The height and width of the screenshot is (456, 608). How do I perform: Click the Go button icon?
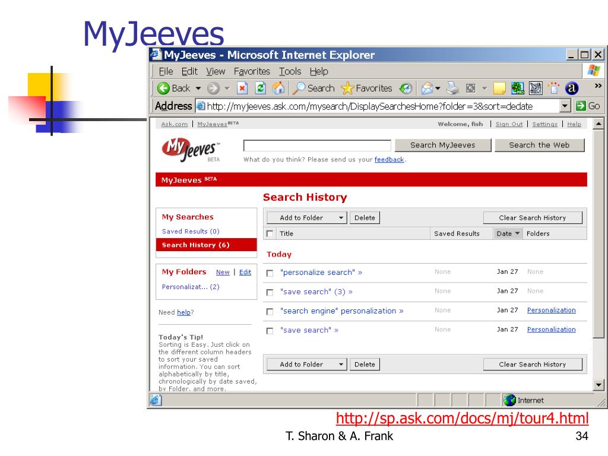pos(581,106)
